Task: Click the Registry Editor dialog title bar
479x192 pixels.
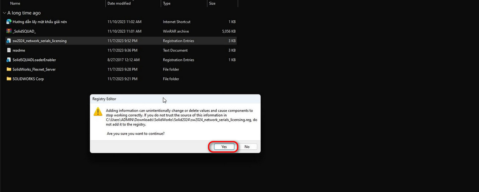Action: (175, 98)
